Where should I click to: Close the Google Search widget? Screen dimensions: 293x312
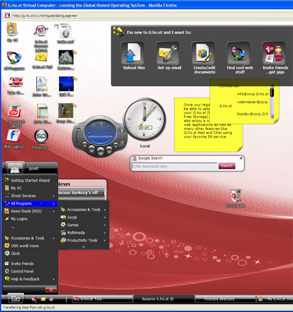(x=241, y=158)
